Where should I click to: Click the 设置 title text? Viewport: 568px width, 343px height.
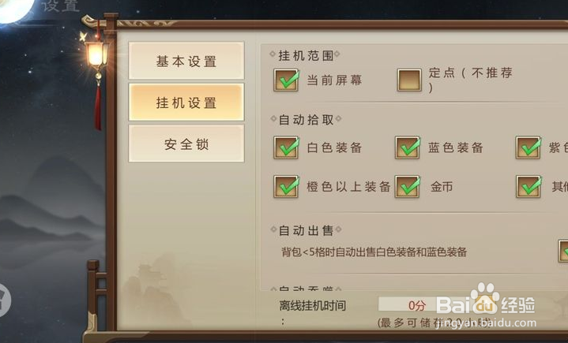tap(61, 6)
